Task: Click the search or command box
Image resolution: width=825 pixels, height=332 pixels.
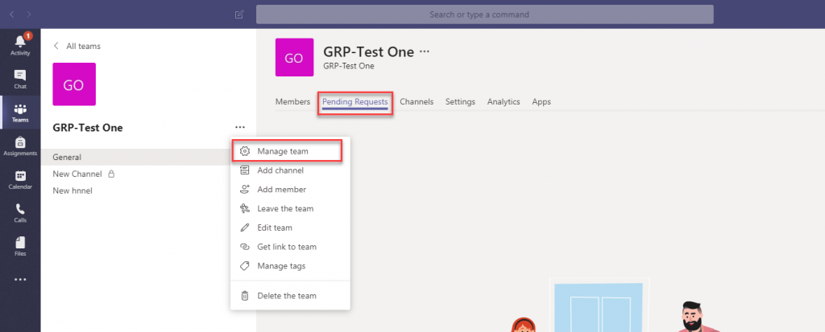Action: click(x=484, y=14)
